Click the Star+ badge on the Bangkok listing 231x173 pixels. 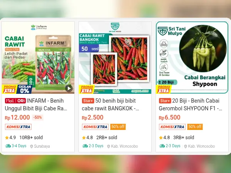pyautogui.click(x=88, y=101)
